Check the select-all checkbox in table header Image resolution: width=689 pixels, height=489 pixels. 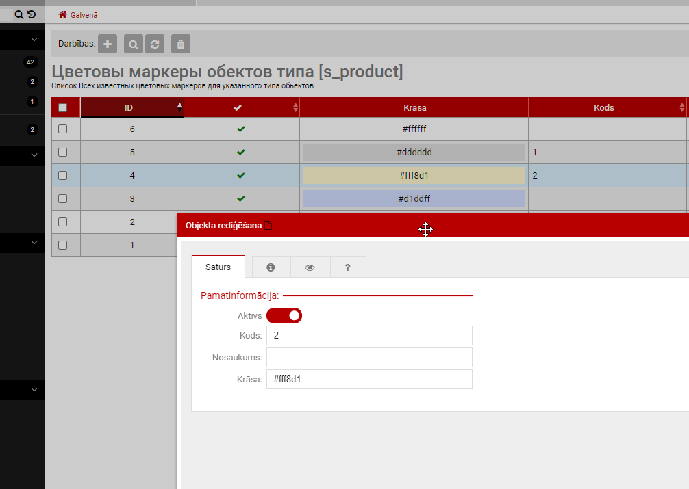tap(63, 107)
